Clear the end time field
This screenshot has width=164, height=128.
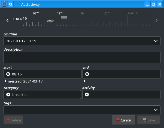coord(87,74)
